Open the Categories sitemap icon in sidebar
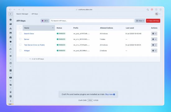Viewport: 171px width, 112px height. 11,29
